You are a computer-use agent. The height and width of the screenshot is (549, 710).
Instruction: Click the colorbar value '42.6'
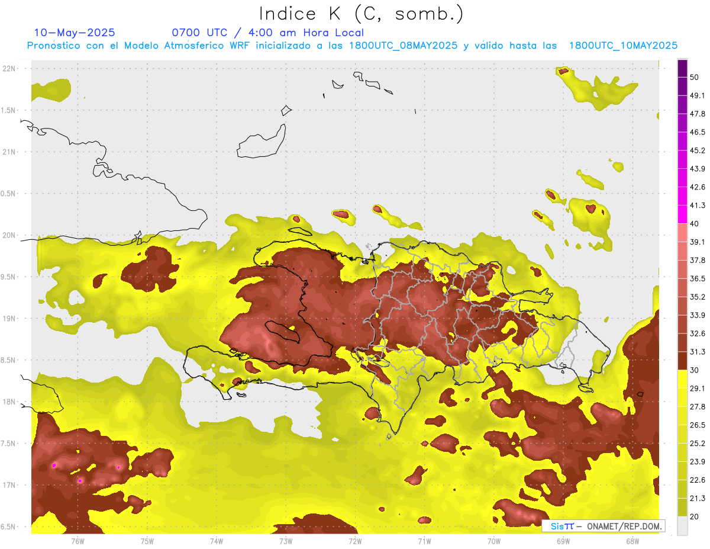click(697, 188)
